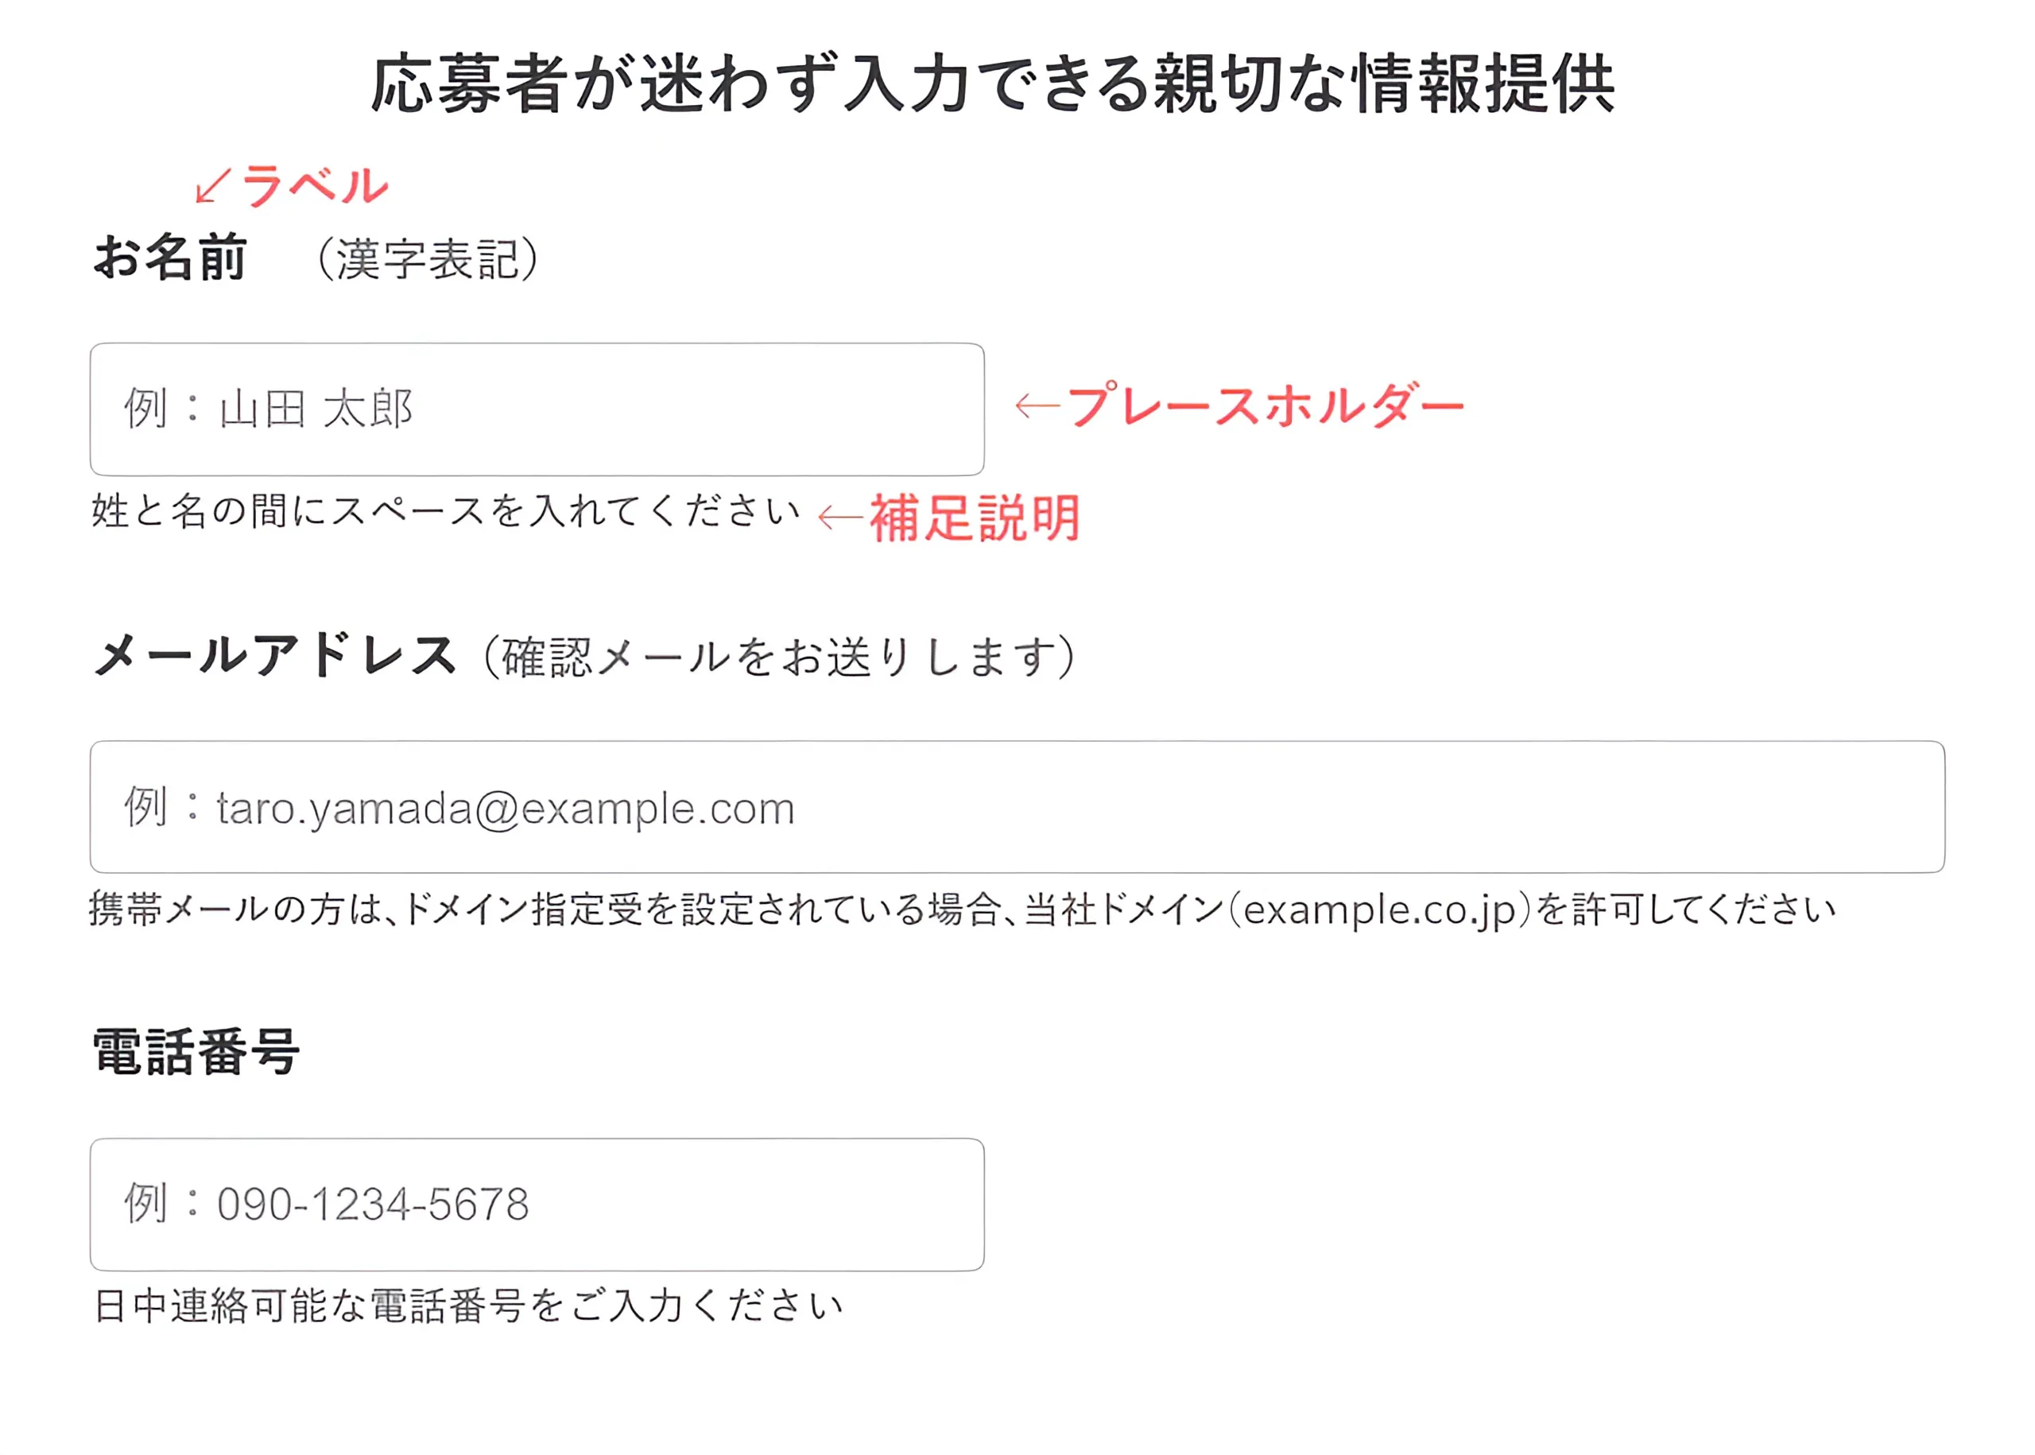Screen dimensions: 2035x1455
Task: Click the red 補足説明 annotation text
Action: (x=975, y=518)
